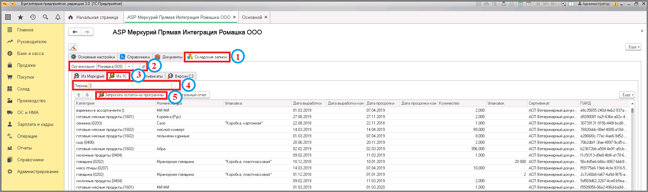This screenshot has height=192, width=648.
Task: Switch to Справочники tab
Action: pos(135,57)
